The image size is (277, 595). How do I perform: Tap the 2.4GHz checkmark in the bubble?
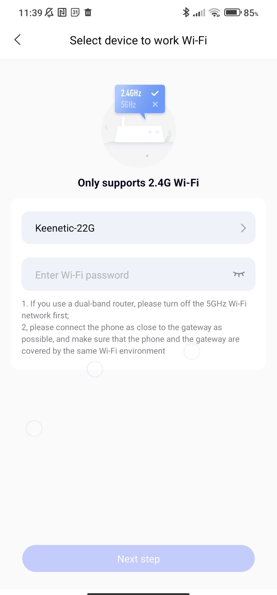[x=155, y=93]
